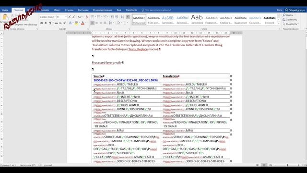Screen dimensions: 307x173
Task: Open line spacing options
Action: pyautogui.click(x=111, y=23)
